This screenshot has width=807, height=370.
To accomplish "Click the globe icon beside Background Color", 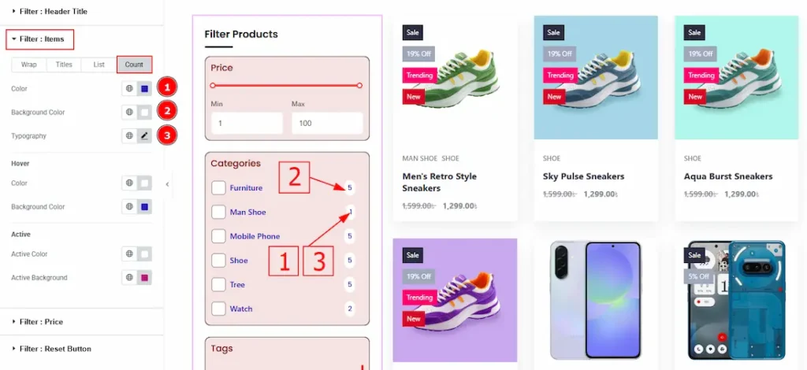I will (129, 112).
